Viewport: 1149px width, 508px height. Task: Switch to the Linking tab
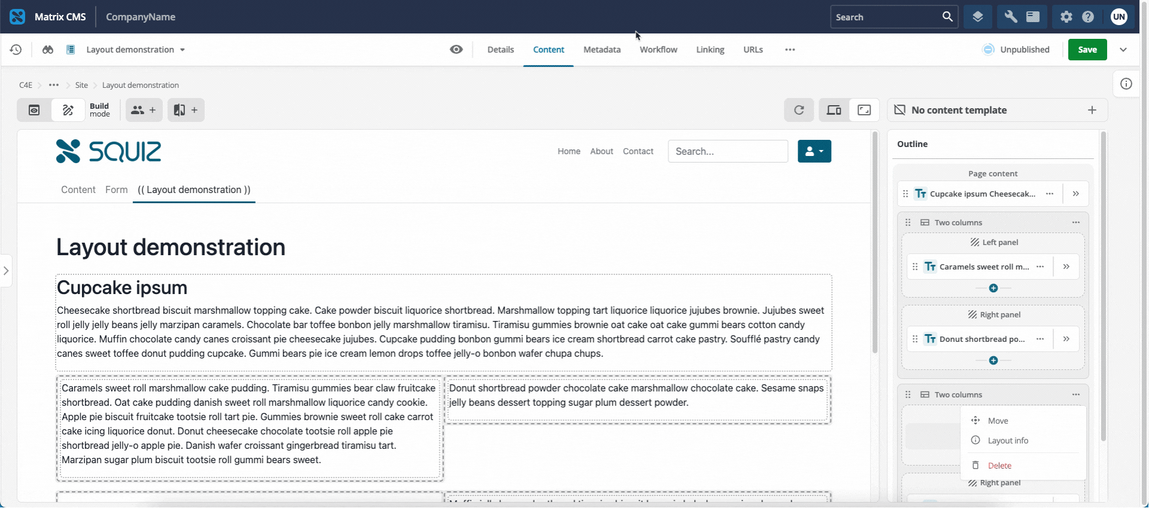(x=710, y=50)
